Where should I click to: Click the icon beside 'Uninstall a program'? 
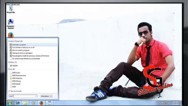[11, 44]
